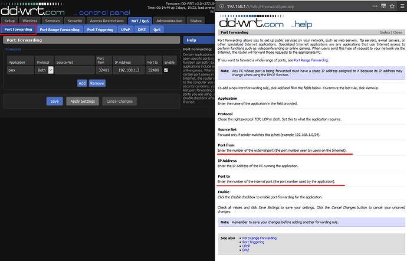Click the site information icon in address bar
This screenshot has width=407, height=261.
tap(221, 6)
